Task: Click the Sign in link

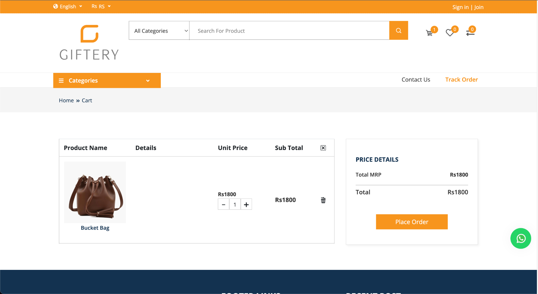Action: (x=460, y=7)
